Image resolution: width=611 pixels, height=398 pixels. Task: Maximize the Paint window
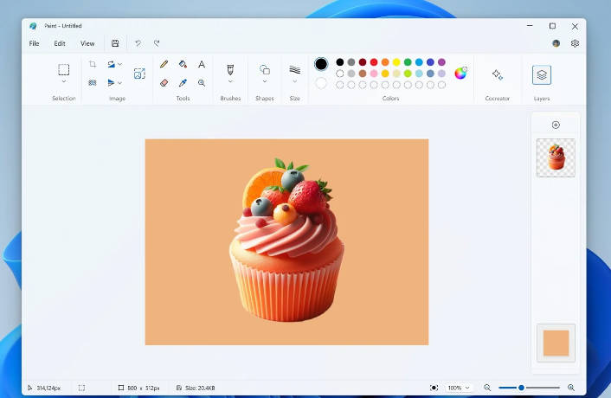click(x=552, y=26)
